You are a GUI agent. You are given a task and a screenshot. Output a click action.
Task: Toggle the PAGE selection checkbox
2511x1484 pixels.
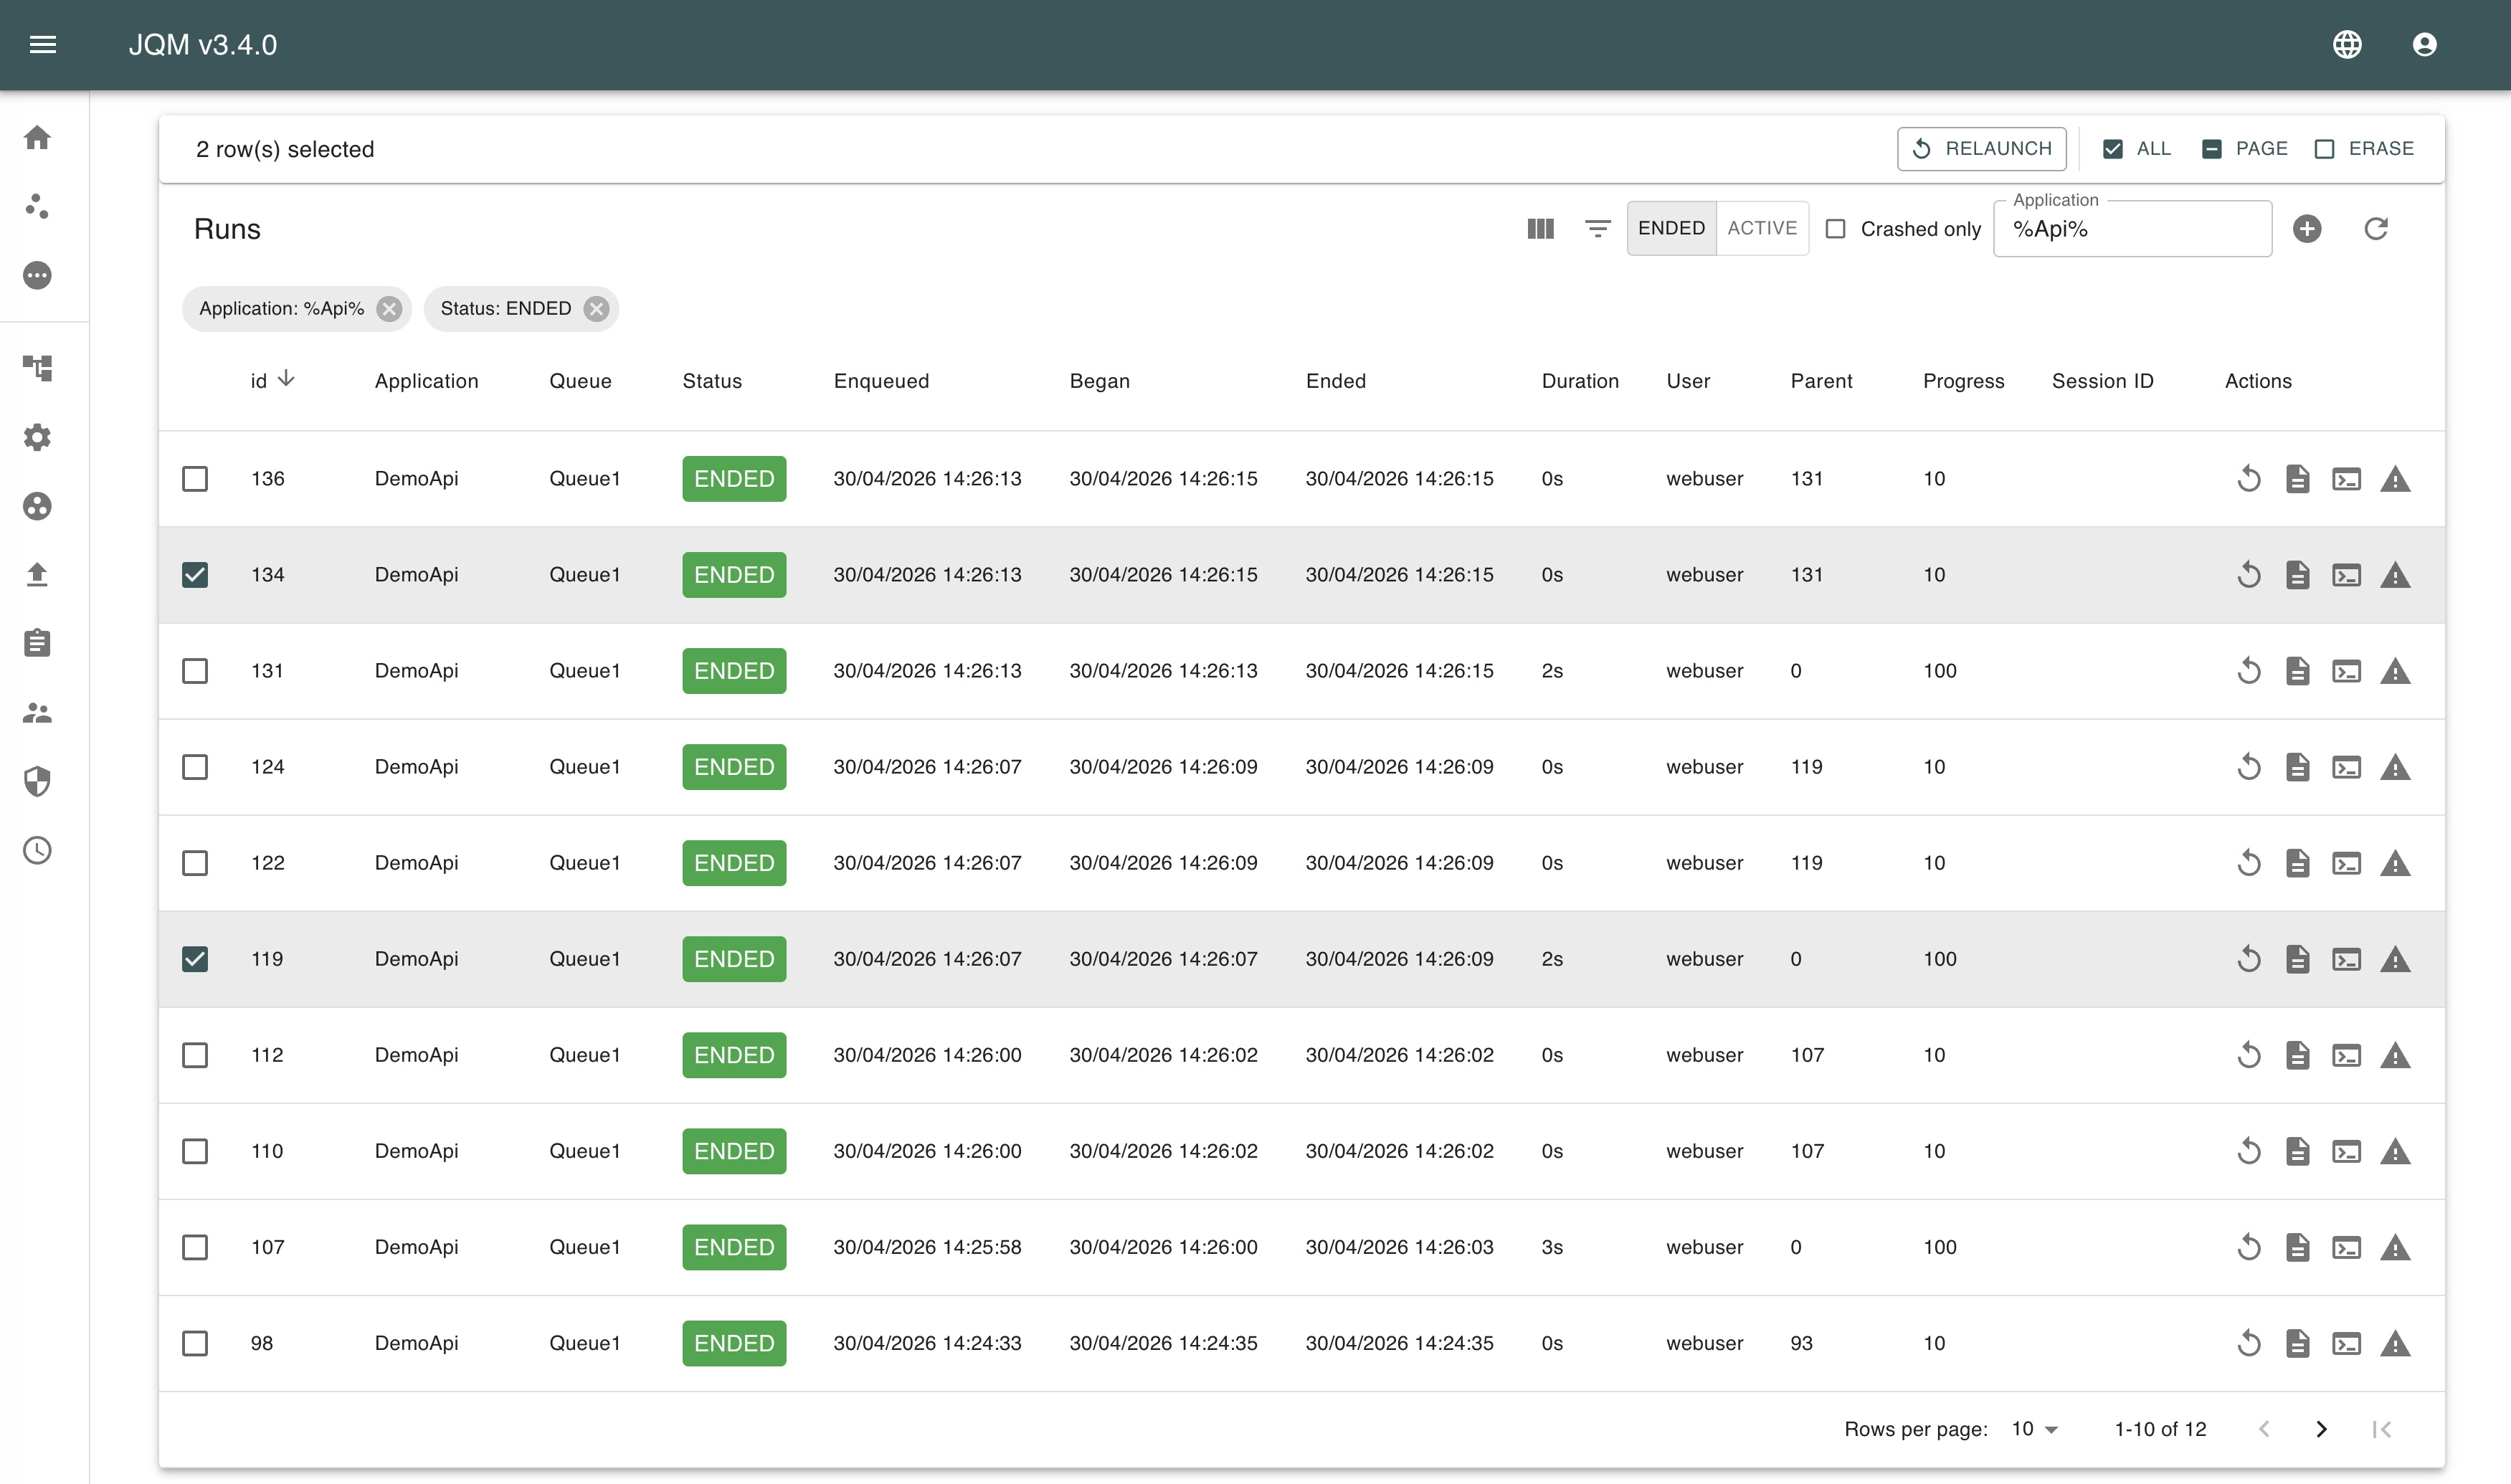[x=2211, y=149]
